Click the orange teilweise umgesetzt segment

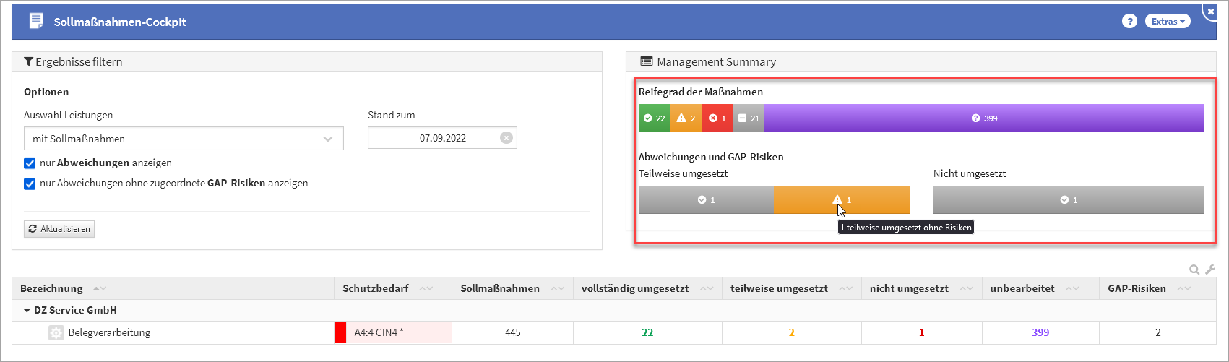pos(841,200)
